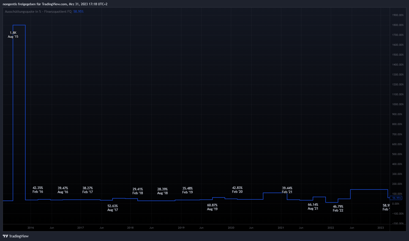
Task: Select the 46.79% Feb '22 data label
Action: tap(338, 208)
